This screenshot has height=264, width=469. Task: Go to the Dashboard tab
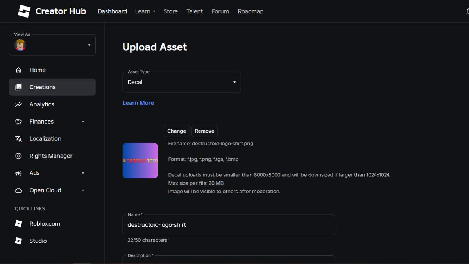[x=112, y=11]
